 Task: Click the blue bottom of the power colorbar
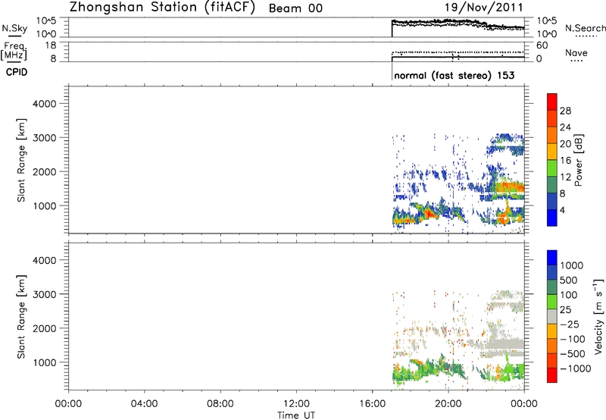(552, 218)
